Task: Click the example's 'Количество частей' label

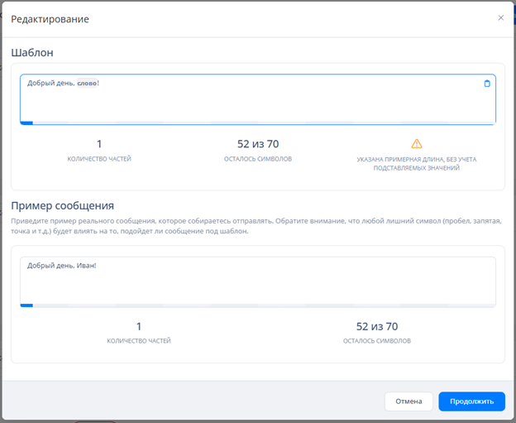Action: (139, 340)
